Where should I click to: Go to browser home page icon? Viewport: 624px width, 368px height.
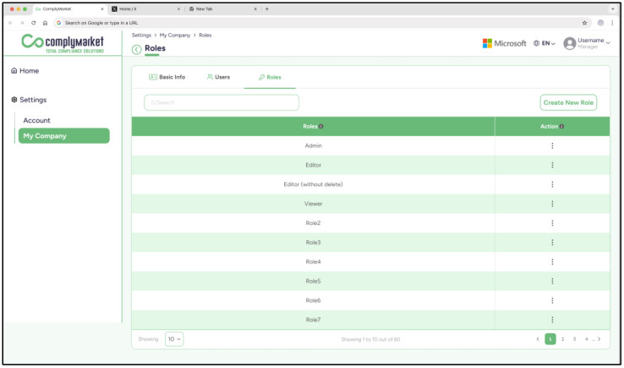click(x=45, y=23)
